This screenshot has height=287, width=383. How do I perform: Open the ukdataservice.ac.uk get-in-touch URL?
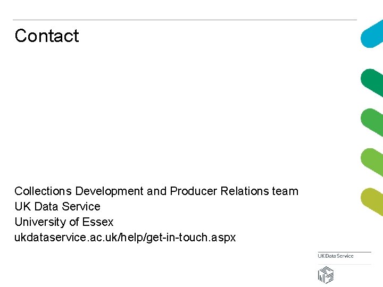(x=125, y=237)
